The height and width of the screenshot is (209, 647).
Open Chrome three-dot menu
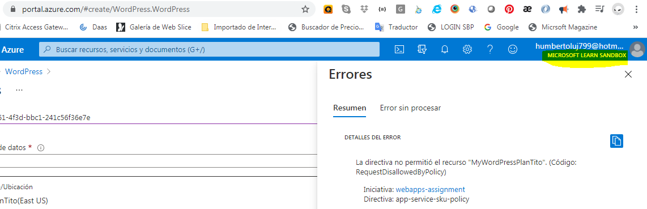pyautogui.click(x=637, y=9)
